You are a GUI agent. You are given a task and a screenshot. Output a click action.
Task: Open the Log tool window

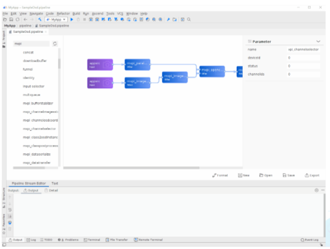pyautogui.click(x=31, y=240)
